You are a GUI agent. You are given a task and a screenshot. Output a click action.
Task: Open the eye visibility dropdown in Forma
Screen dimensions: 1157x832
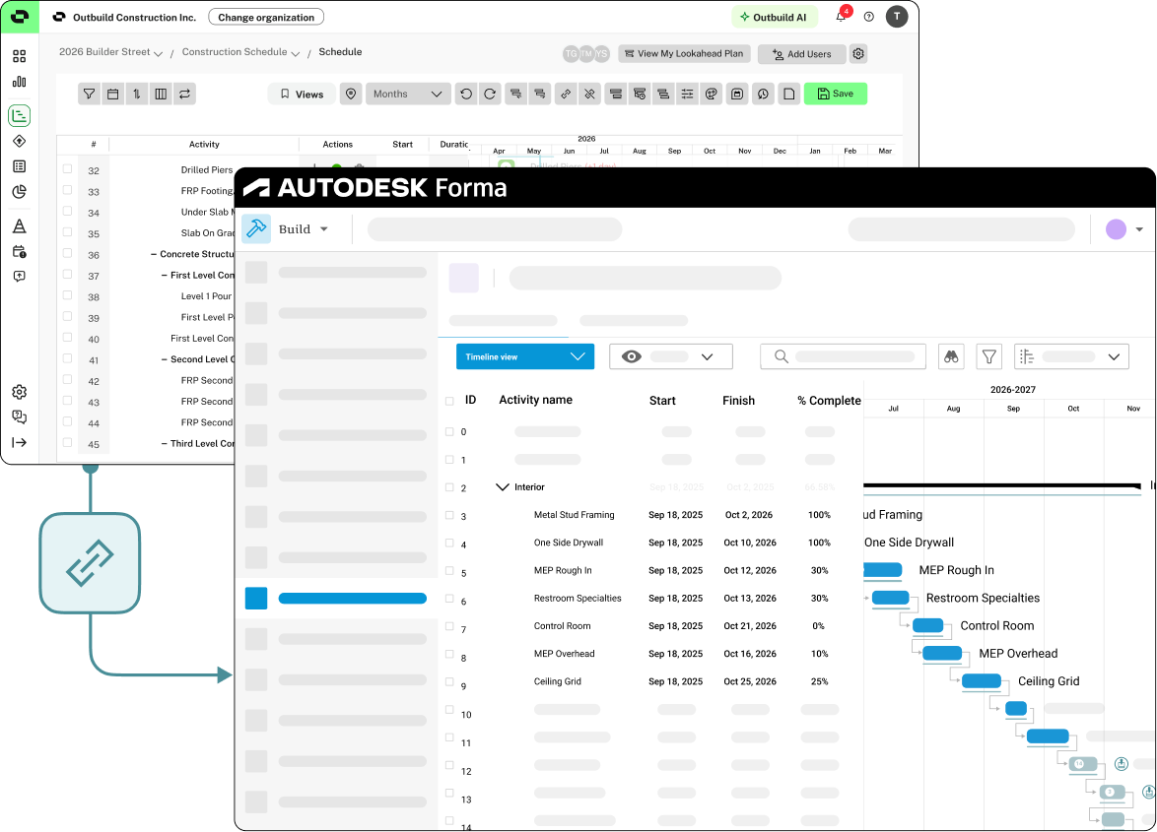(671, 357)
